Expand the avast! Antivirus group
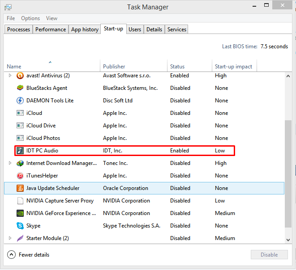Screen dimensions: 296x270 (10, 76)
